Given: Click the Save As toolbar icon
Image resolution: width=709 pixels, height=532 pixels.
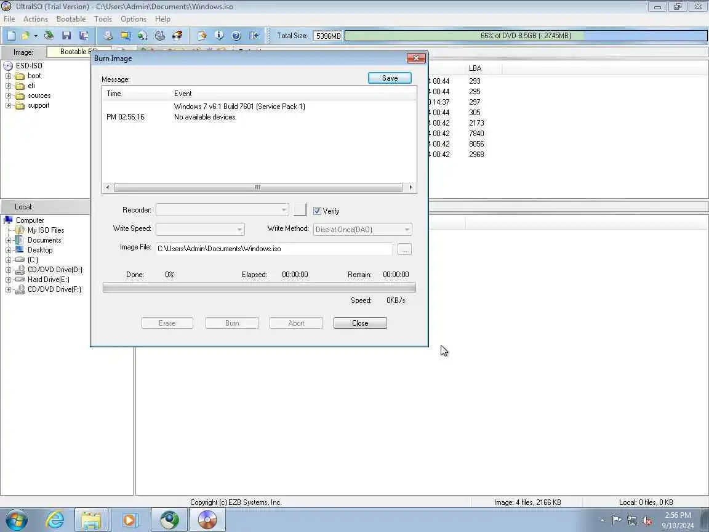Looking at the screenshot, I should tap(84, 36).
